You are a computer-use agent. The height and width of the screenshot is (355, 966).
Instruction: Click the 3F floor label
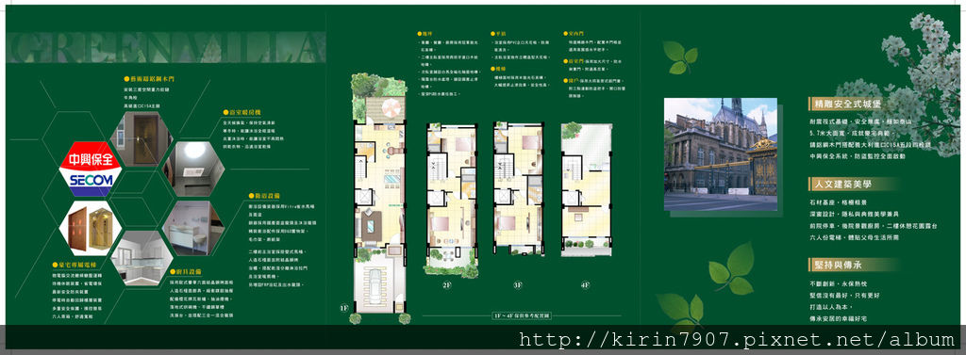pyautogui.click(x=518, y=285)
